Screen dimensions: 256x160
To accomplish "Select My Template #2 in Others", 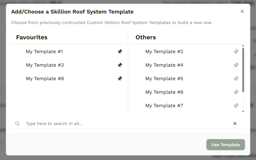I will (186, 52).
